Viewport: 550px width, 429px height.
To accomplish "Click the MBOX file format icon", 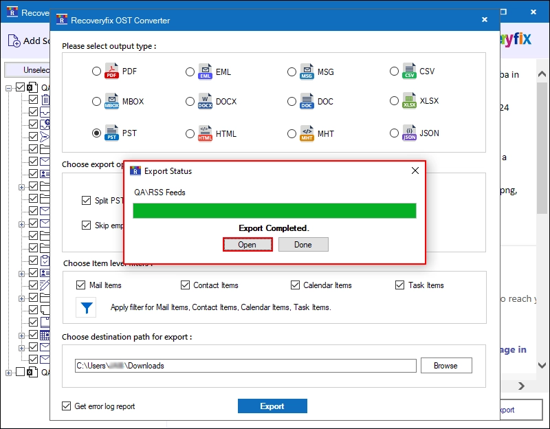I will 111,101.
